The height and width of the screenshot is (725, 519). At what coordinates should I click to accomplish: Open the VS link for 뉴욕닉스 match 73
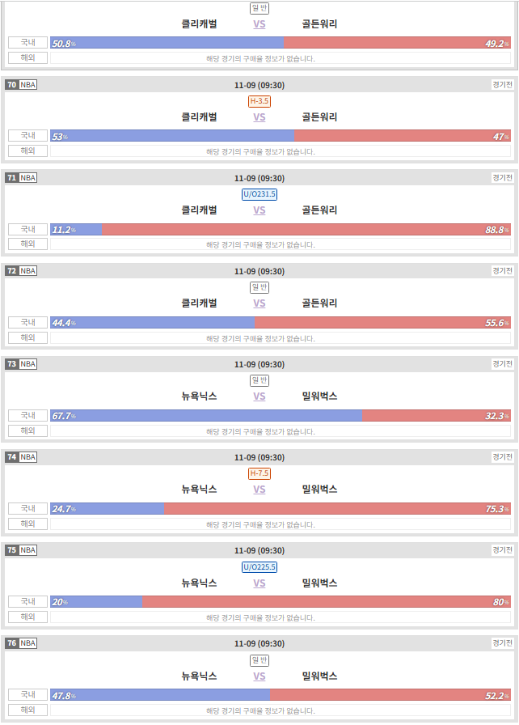click(259, 396)
